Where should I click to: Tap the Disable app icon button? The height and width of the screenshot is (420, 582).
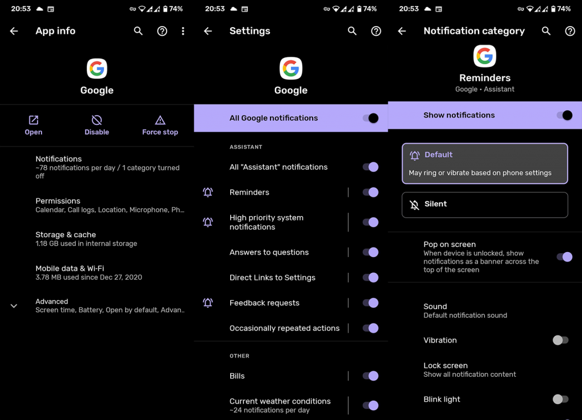[97, 120]
